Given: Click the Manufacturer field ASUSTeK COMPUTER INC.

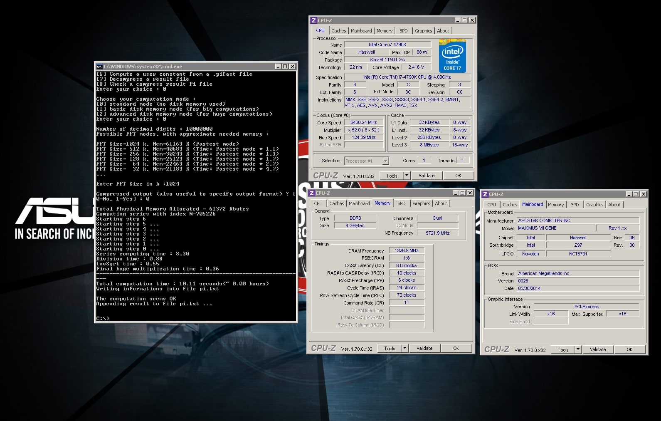Looking at the screenshot, I should point(578,220).
